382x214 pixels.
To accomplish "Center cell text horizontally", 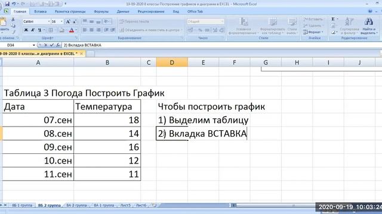I will coord(91,30).
